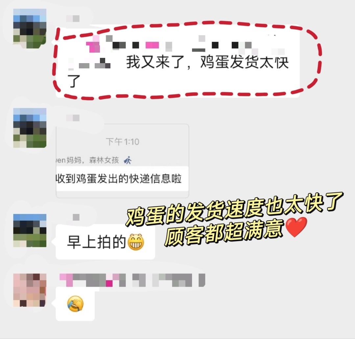Tap the avatar beside the 鸡蛋发货太快了 message

point(30,29)
